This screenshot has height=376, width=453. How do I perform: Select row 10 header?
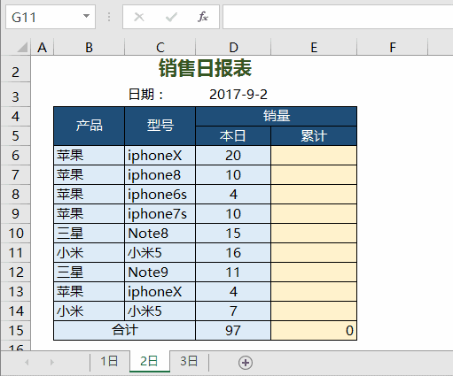tap(16, 234)
